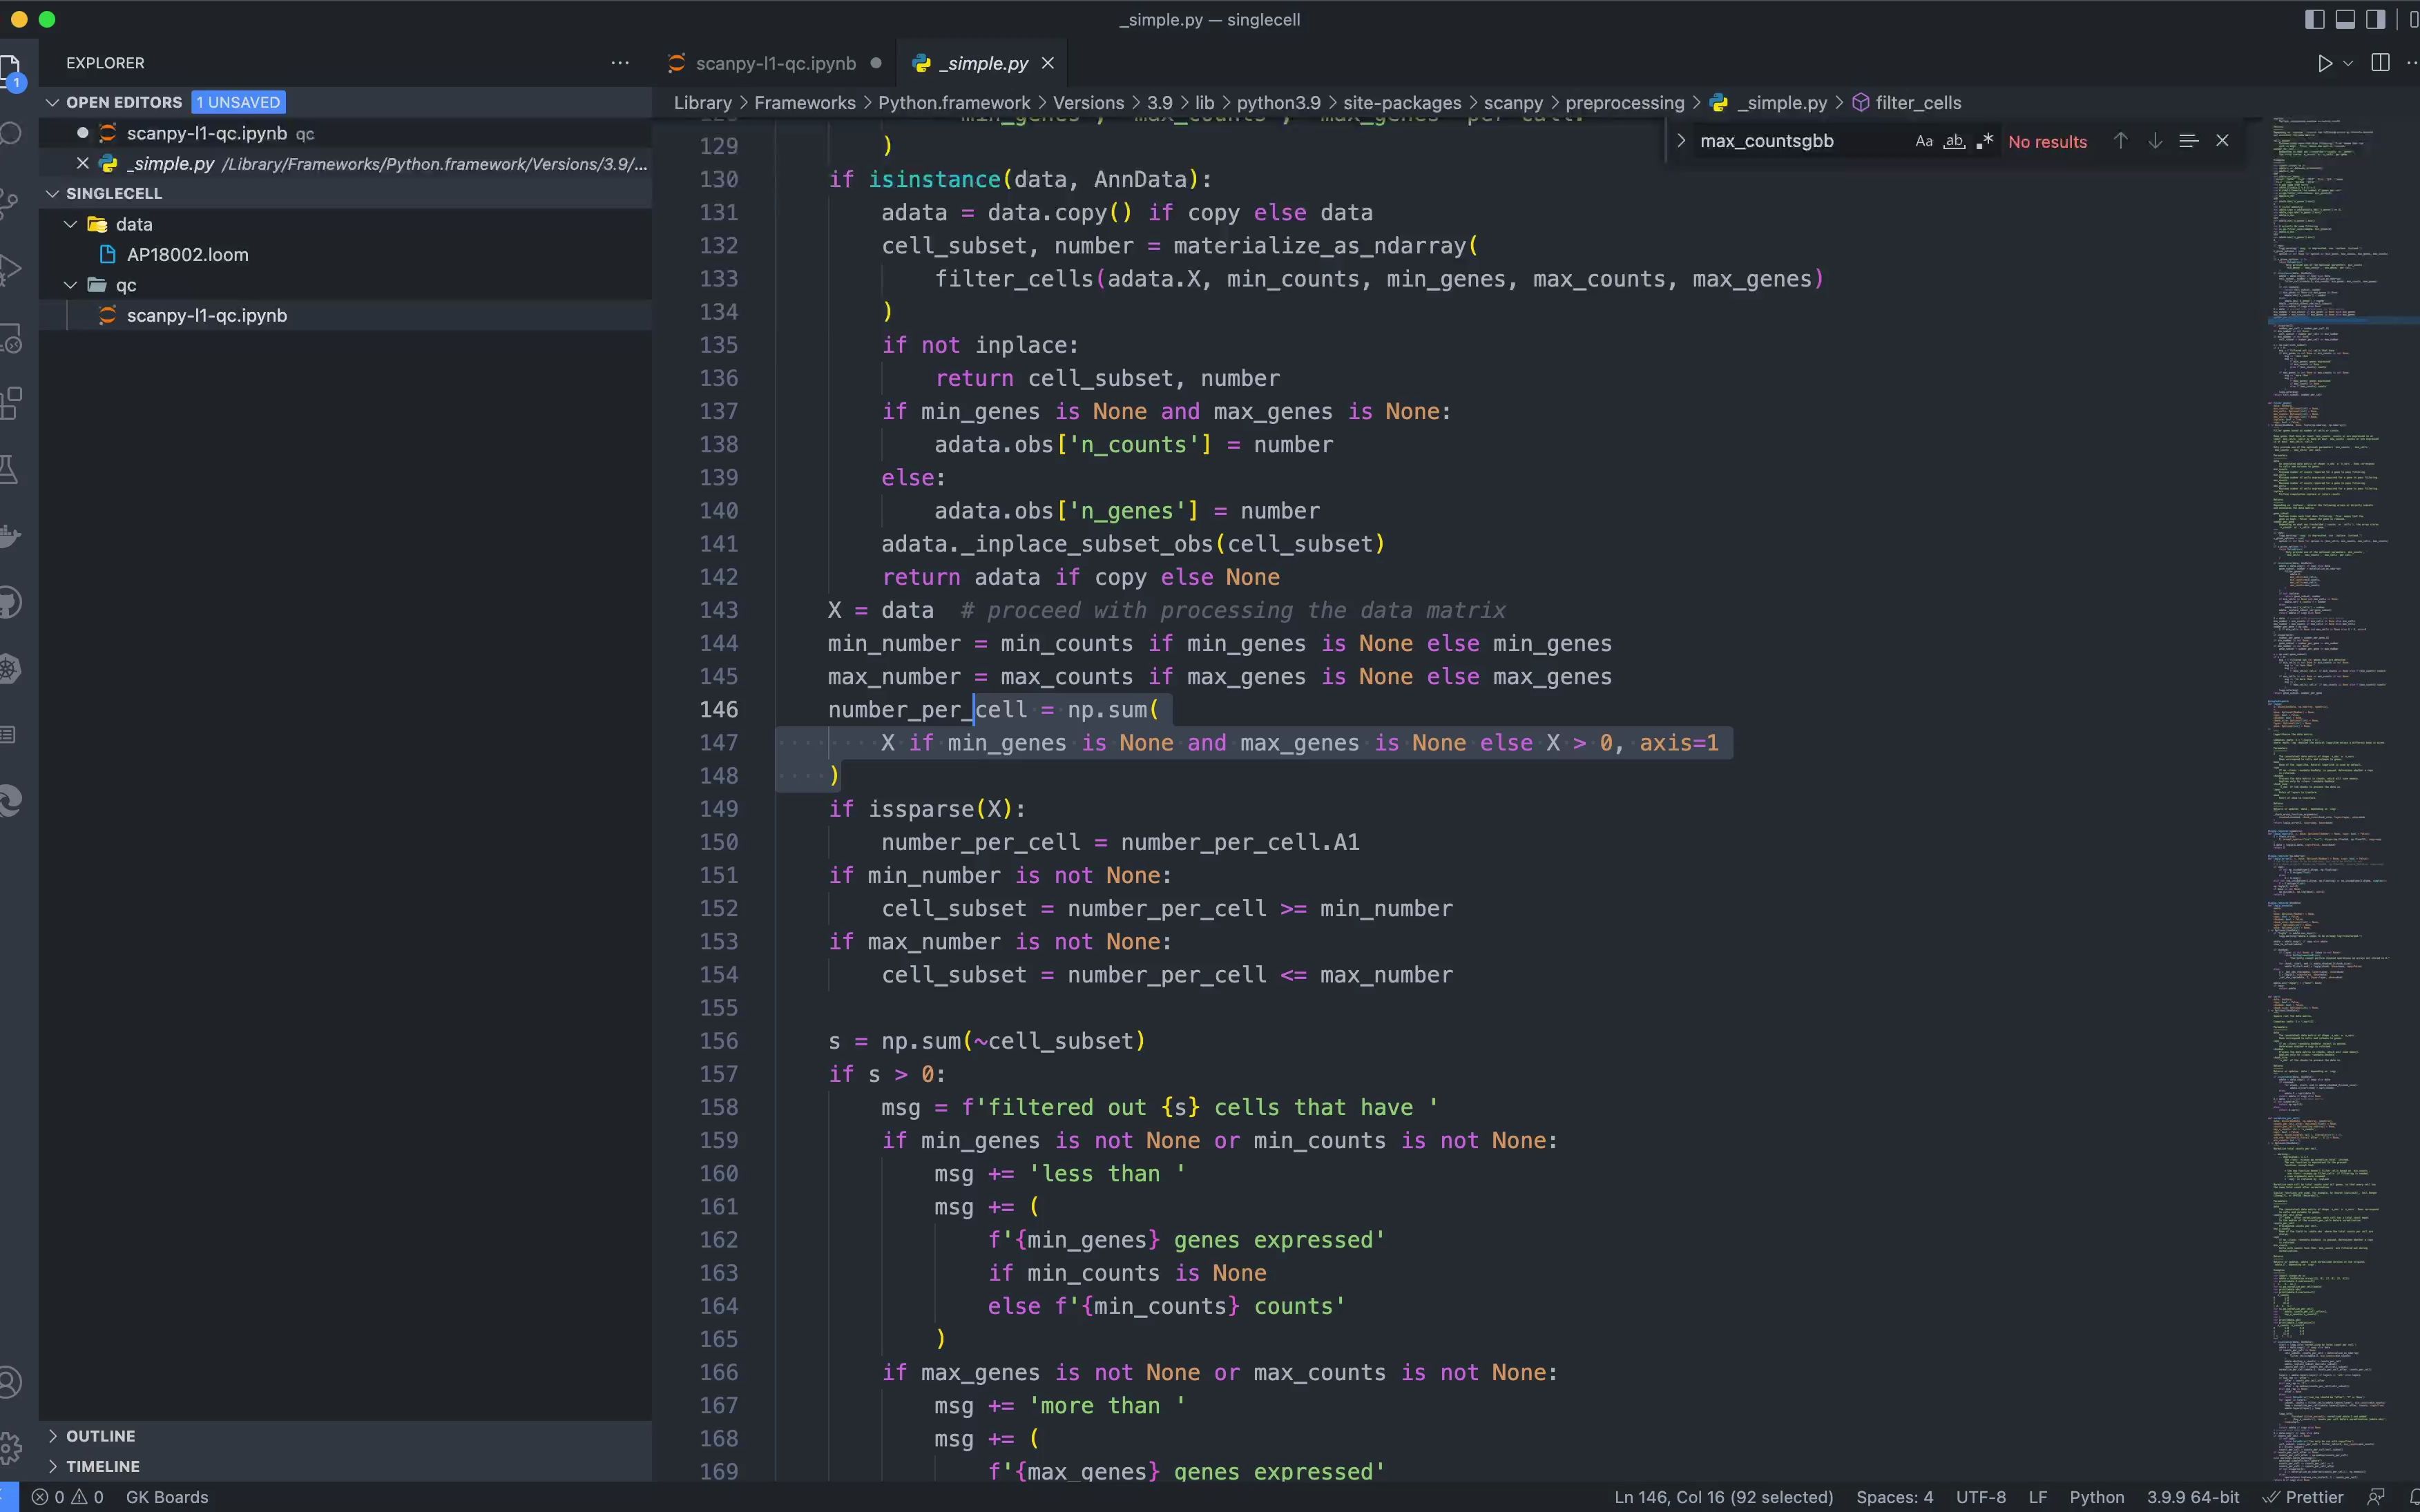Image resolution: width=2420 pixels, height=1512 pixels.
Task: Open GK Boards in status bar
Action: click(167, 1497)
